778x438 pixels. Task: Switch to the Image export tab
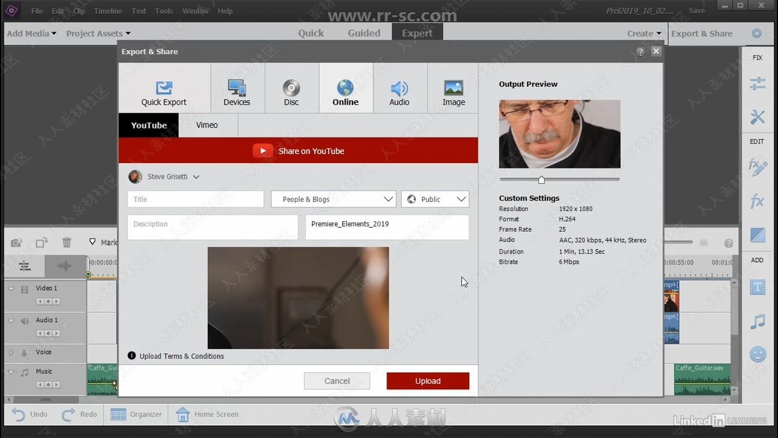point(453,88)
